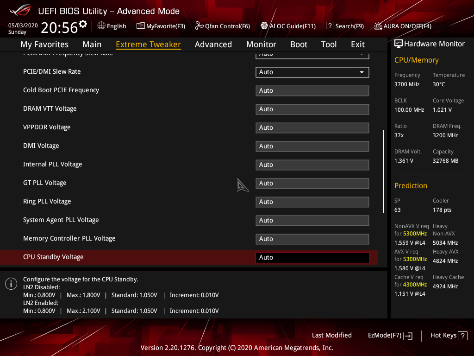Launch AI OC Guide brain icon
This screenshot has width=474, height=356.
click(x=264, y=26)
